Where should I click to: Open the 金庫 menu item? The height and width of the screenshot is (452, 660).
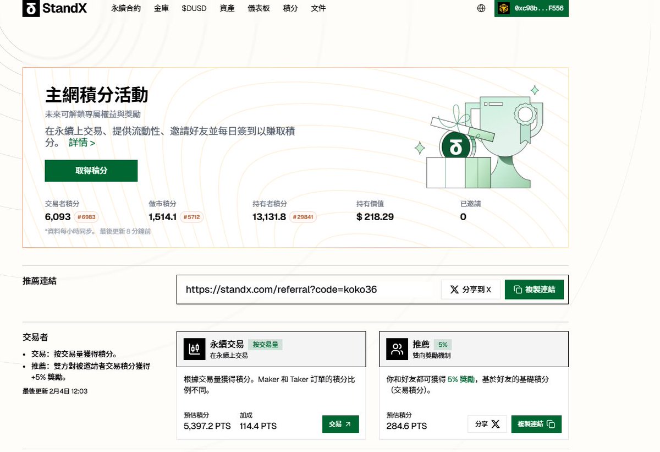pos(161,8)
